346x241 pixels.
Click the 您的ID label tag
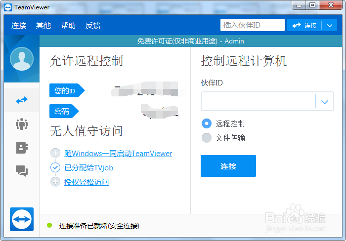pyautogui.click(x=67, y=90)
